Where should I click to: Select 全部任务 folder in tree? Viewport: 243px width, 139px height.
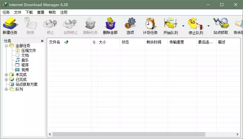[23, 46]
